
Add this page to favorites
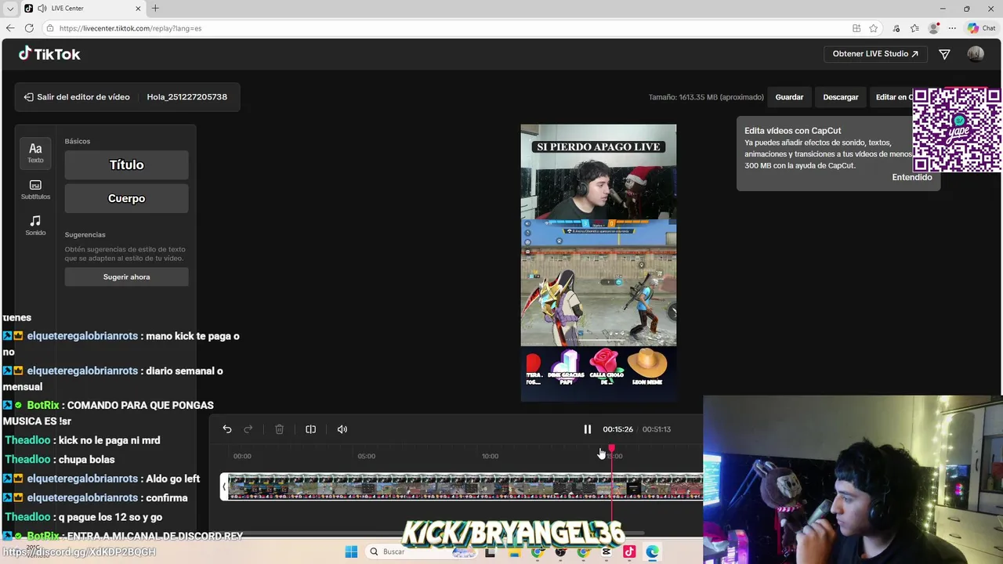pos(874,28)
